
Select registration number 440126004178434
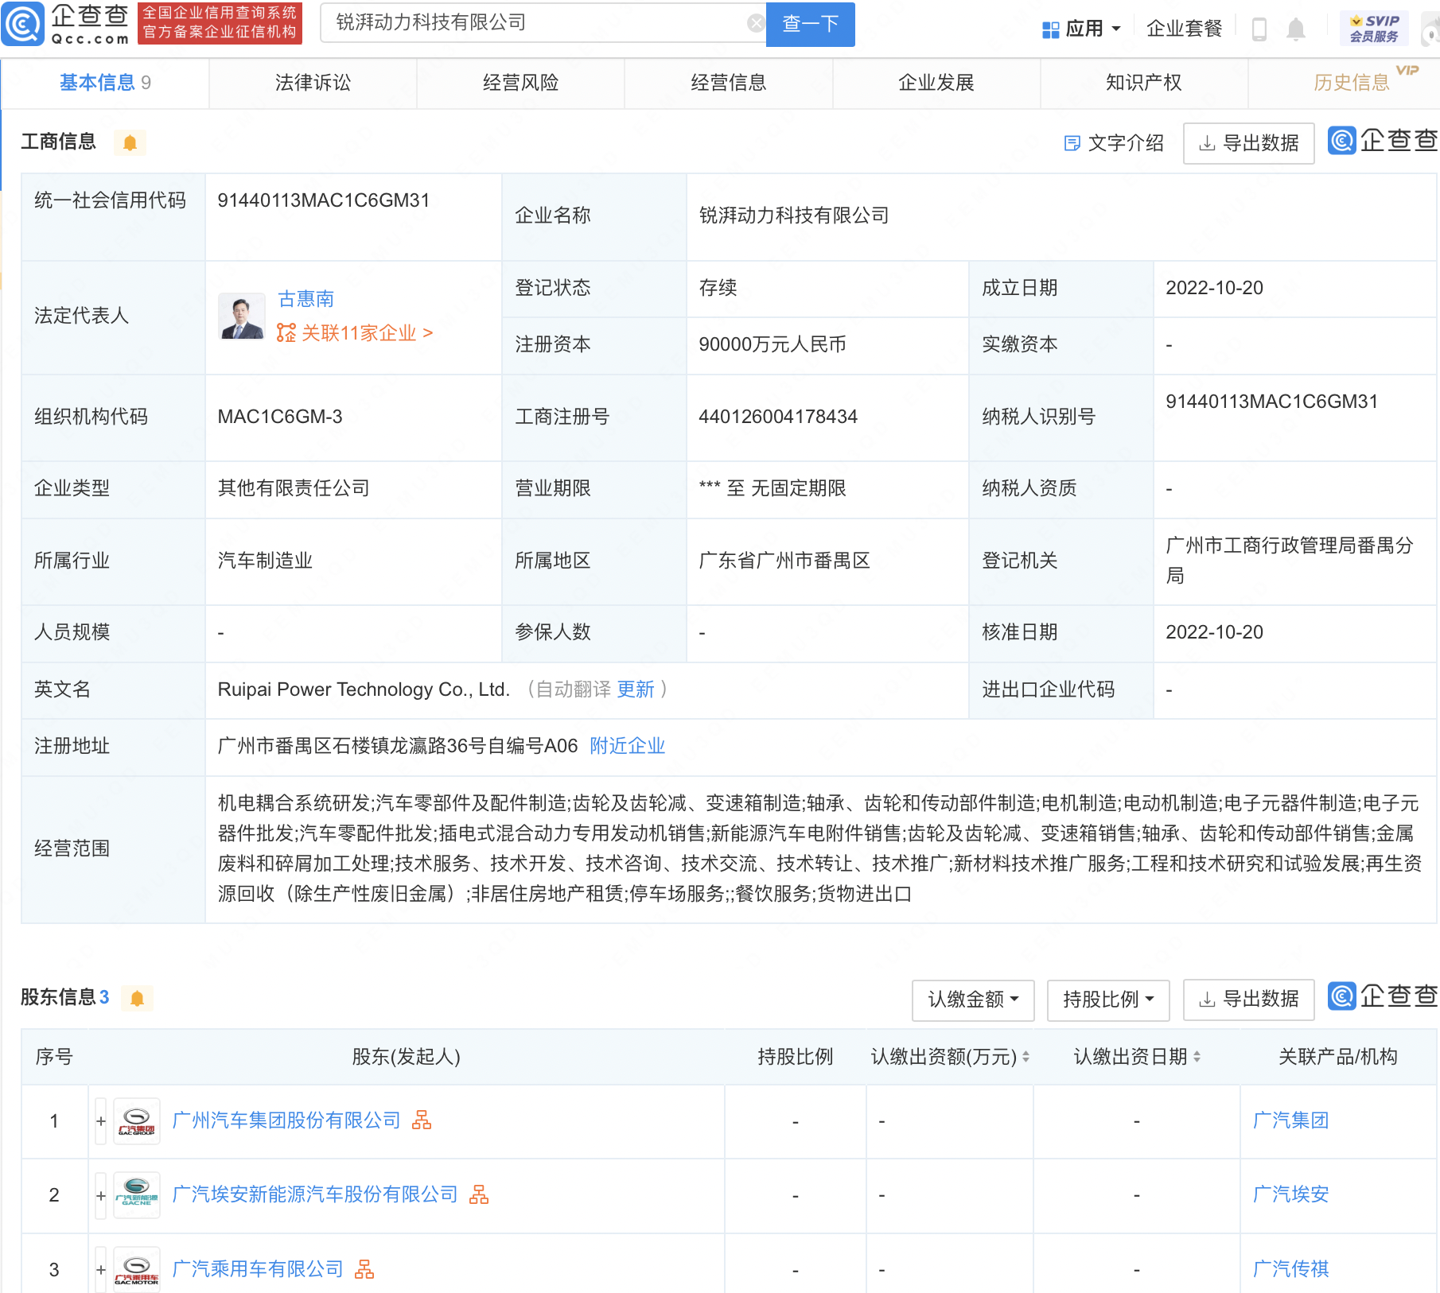778,417
